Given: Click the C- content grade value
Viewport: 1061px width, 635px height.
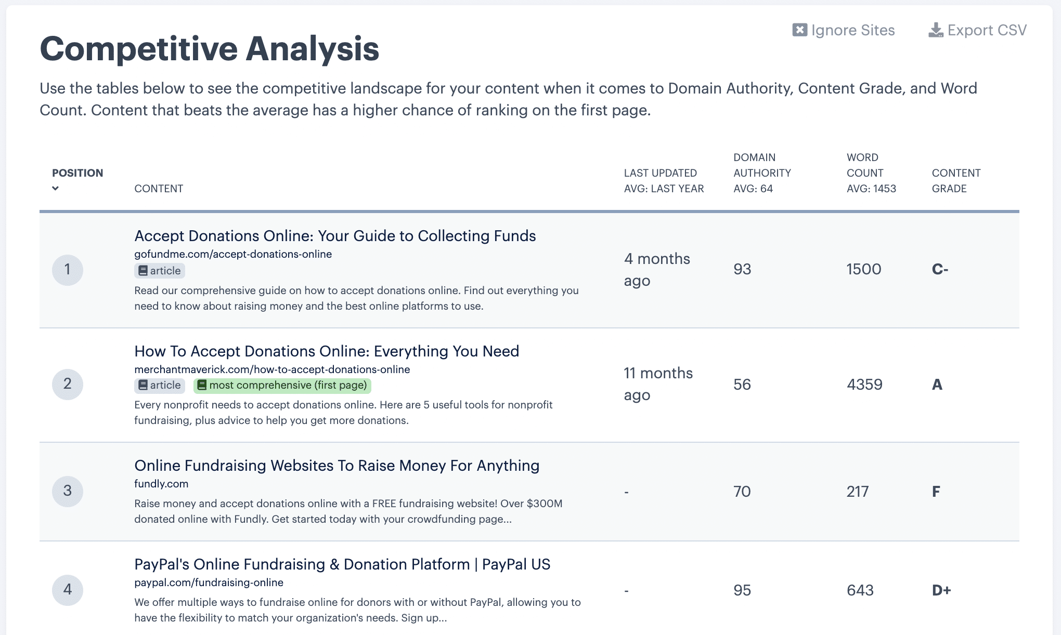Looking at the screenshot, I should [940, 269].
